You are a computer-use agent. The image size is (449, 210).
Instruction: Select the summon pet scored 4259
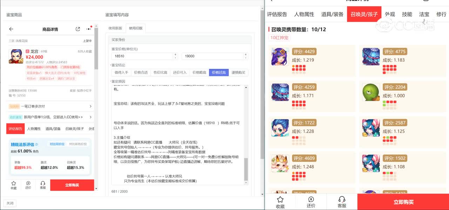tap(280, 92)
